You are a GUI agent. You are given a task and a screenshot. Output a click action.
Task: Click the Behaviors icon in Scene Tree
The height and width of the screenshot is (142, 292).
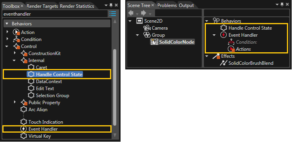coord(216,21)
